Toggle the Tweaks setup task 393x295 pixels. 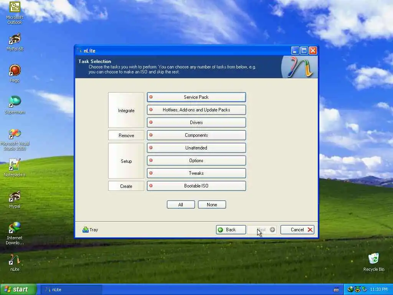click(x=196, y=173)
